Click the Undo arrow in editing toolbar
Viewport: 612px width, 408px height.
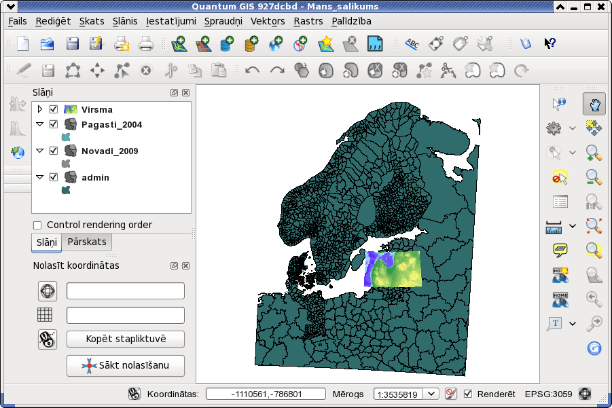[x=252, y=71]
